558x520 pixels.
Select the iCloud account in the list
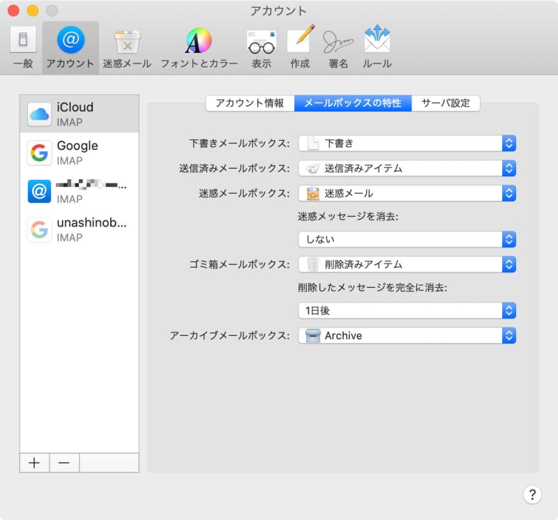click(x=80, y=114)
